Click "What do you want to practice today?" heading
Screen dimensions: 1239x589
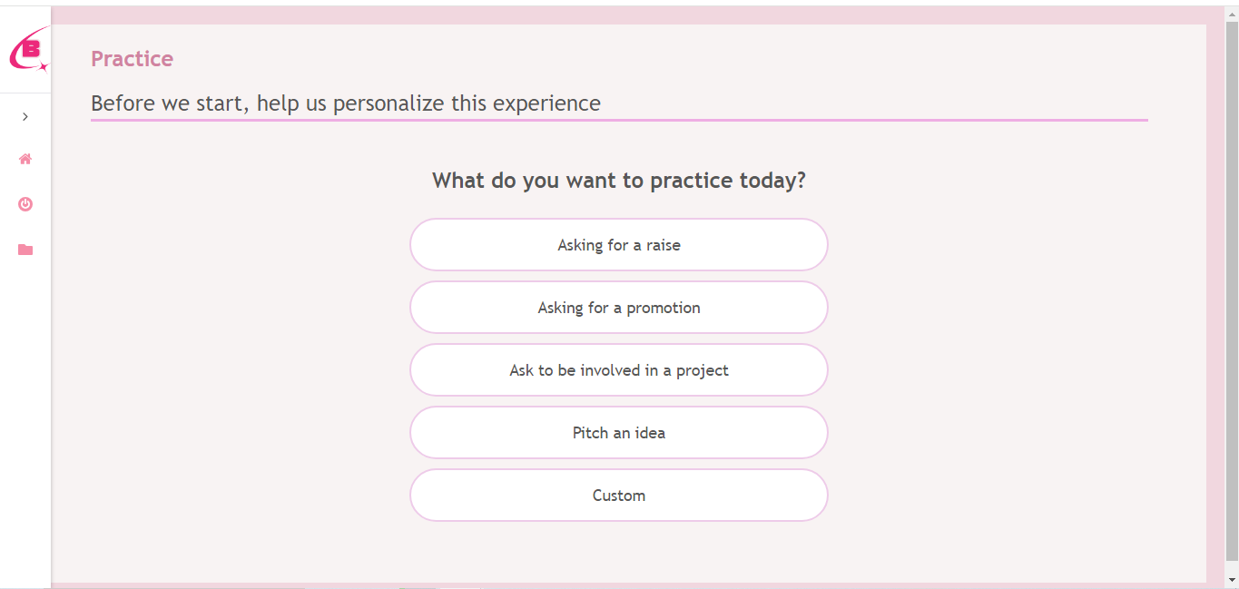pyautogui.click(x=618, y=181)
